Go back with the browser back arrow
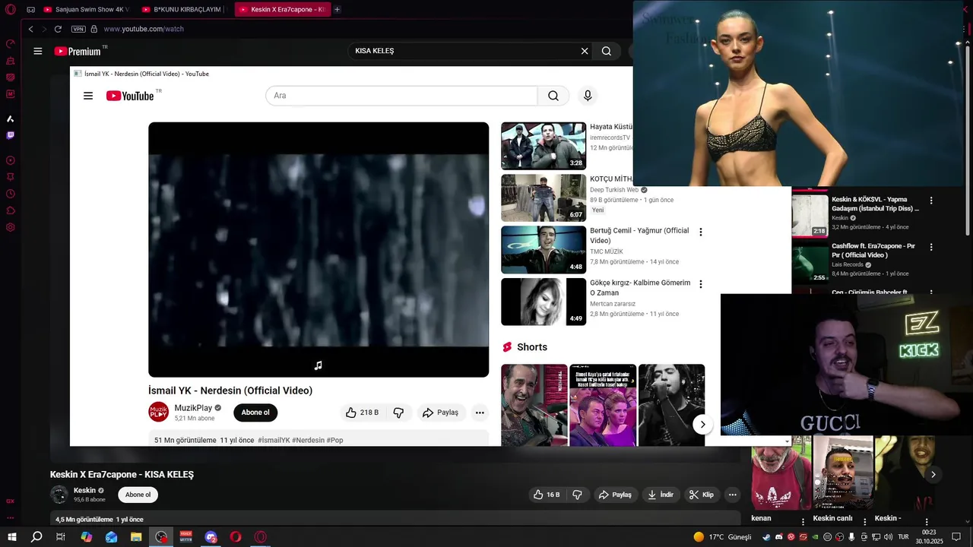The height and width of the screenshot is (547, 973). (x=30, y=29)
